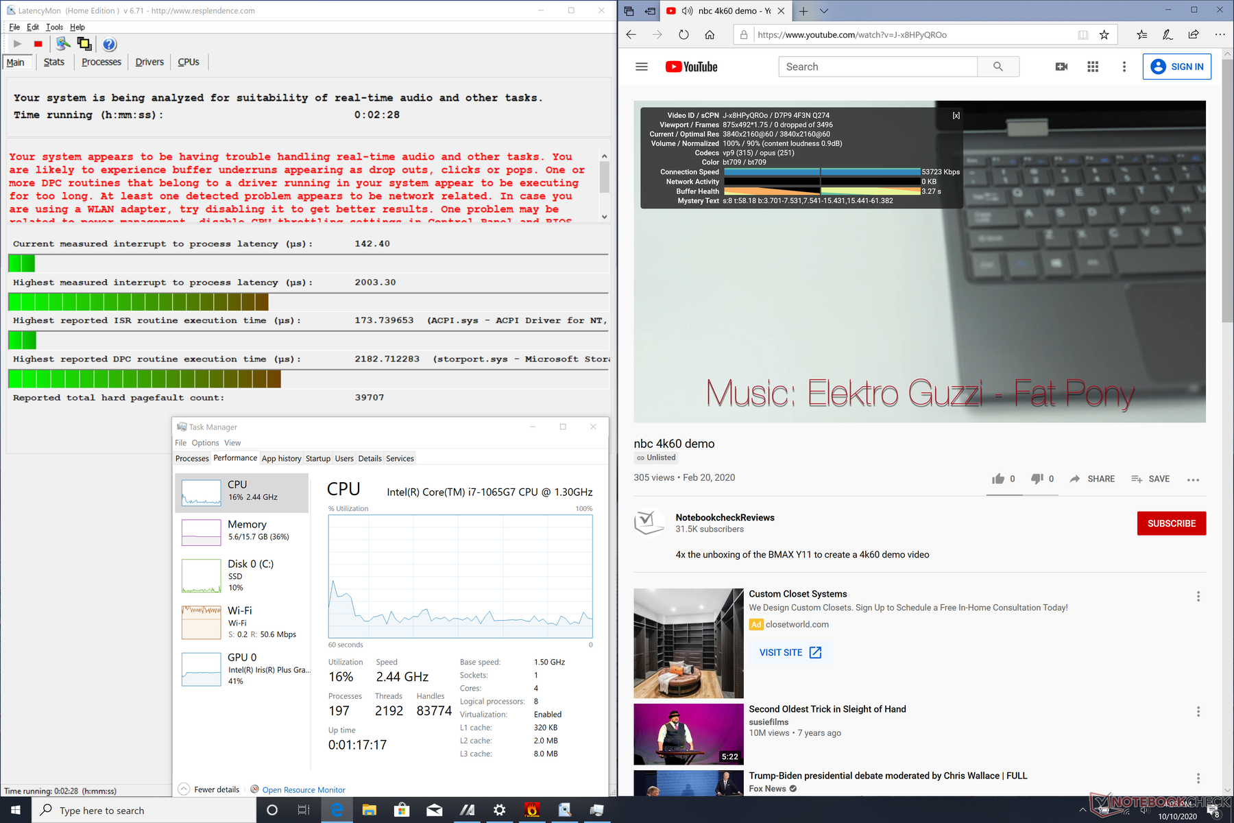Click SAVE under the video

[1150, 479]
